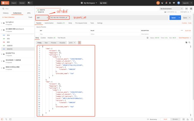Switch to the APIs tab
The height and width of the screenshot is (121, 194).
(29, 13)
